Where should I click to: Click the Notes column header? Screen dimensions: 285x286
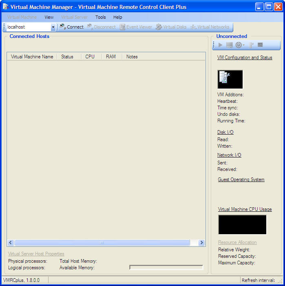[x=132, y=57]
